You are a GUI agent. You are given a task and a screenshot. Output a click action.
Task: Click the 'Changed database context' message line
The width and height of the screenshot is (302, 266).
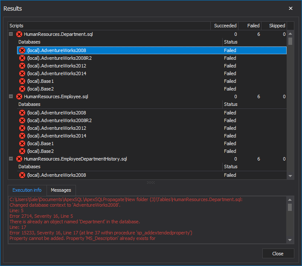click(x=65, y=205)
